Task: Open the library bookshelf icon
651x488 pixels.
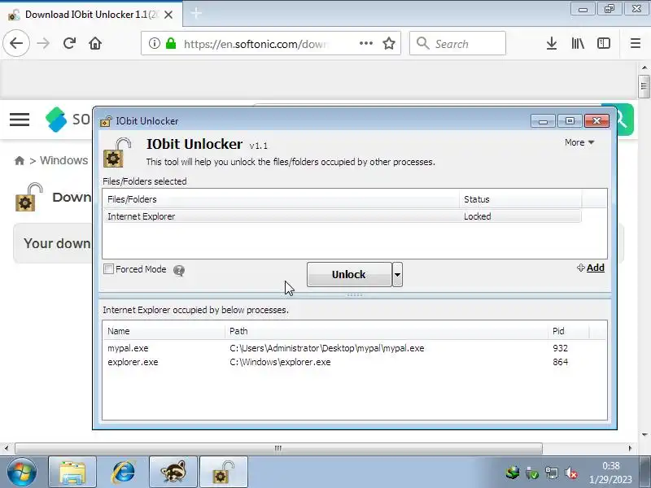Action: [578, 43]
